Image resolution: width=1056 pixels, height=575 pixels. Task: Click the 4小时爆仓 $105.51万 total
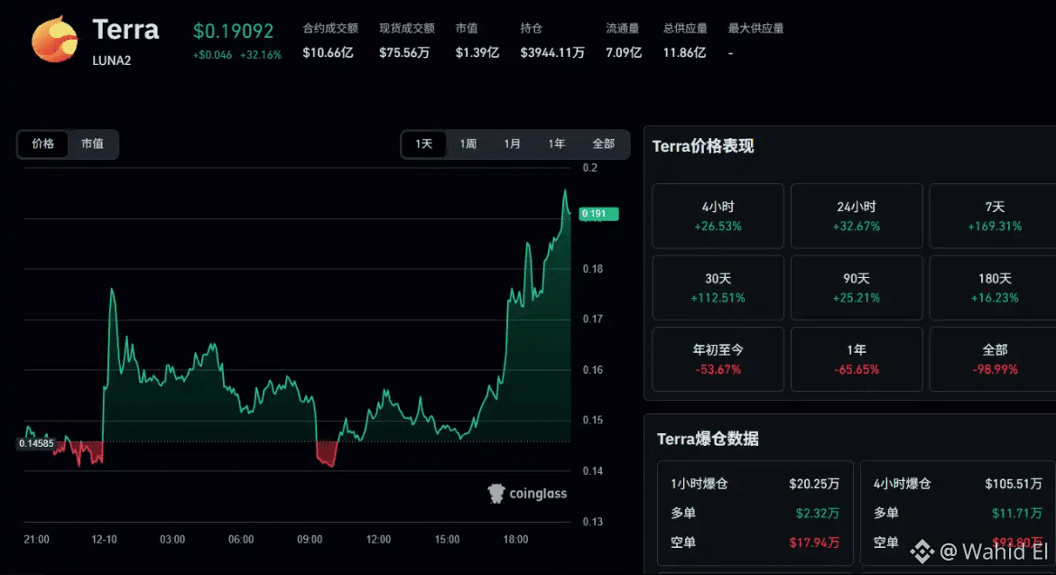pyautogui.click(x=1014, y=484)
